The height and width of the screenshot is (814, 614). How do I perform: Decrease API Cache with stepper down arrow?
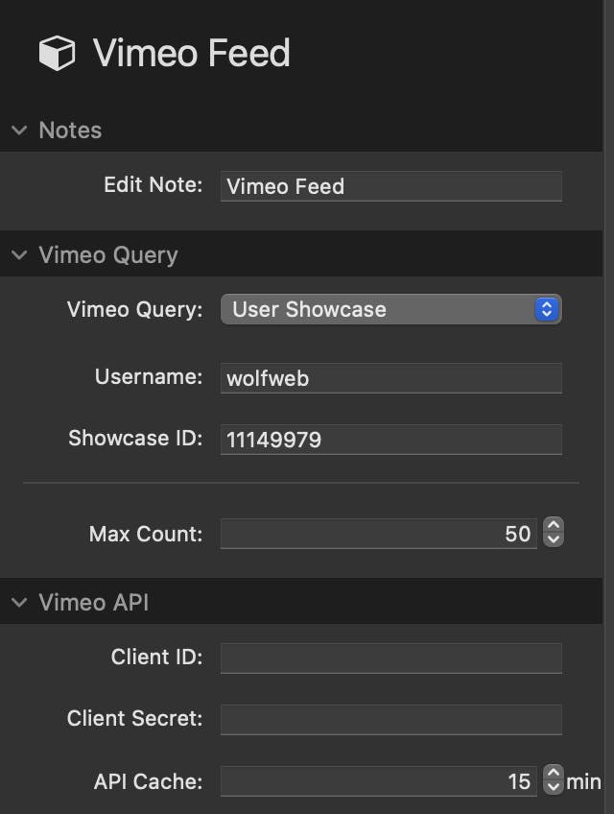[x=553, y=788]
